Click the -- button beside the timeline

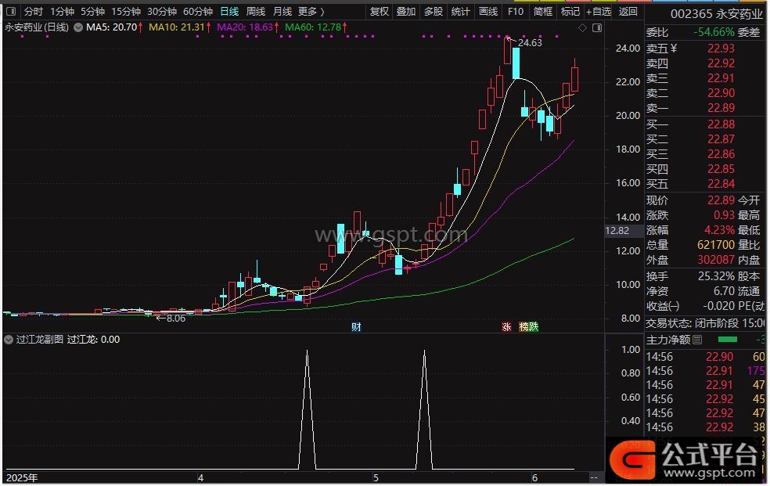594,477
